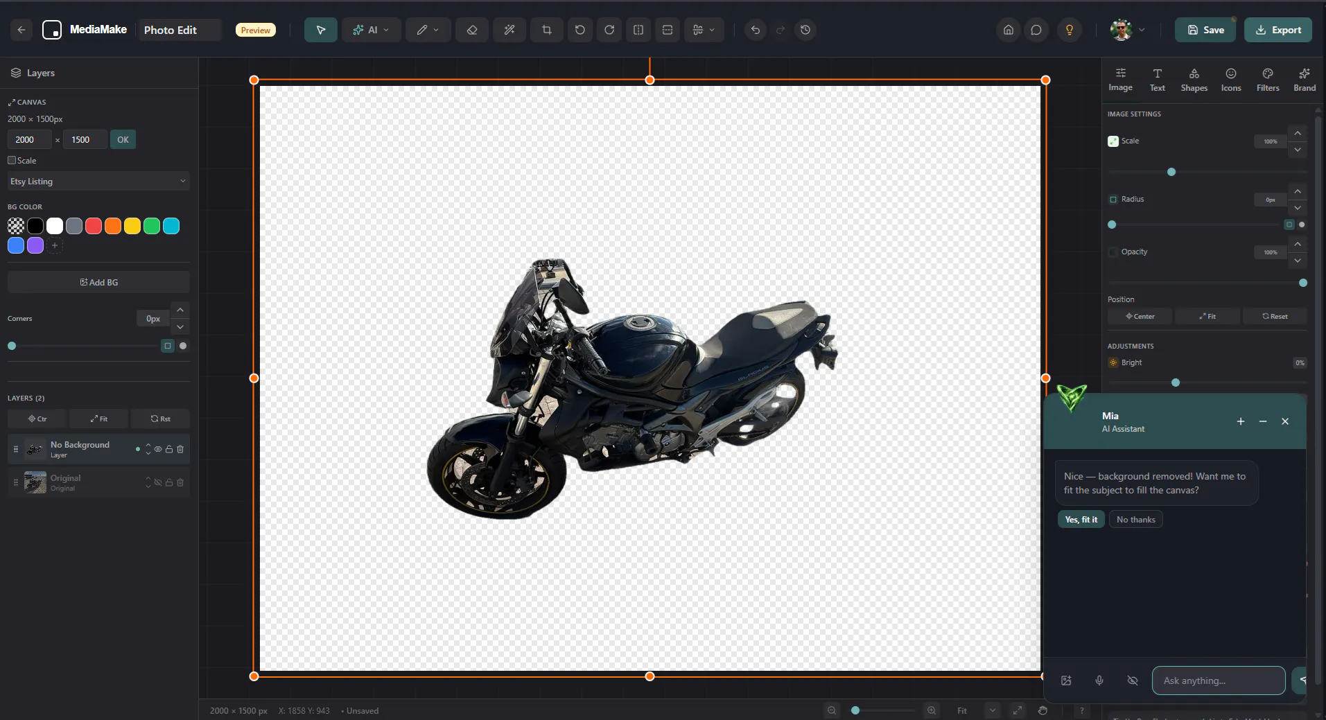The image size is (1326, 720).
Task: Open the Brand tab
Action: tap(1305, 80)
